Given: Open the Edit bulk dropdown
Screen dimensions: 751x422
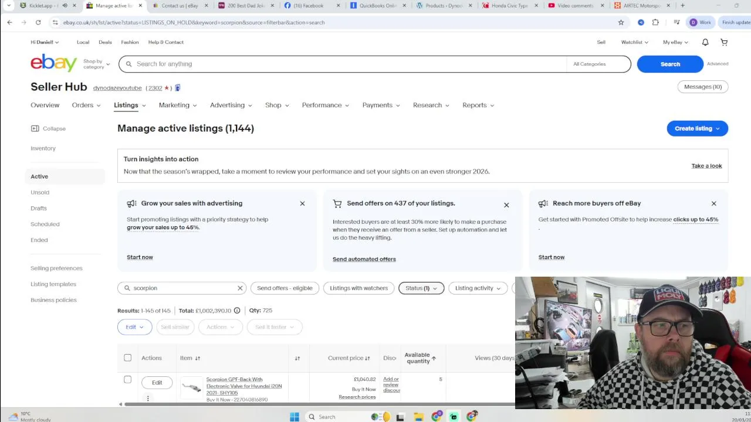Looking at the screenshot, I should [134, 327].
